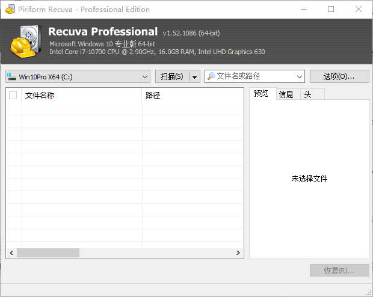This screenshot has width=373, height=297.
Task: Minimize the Piriform Recuva window
Action: coord(304,9)
